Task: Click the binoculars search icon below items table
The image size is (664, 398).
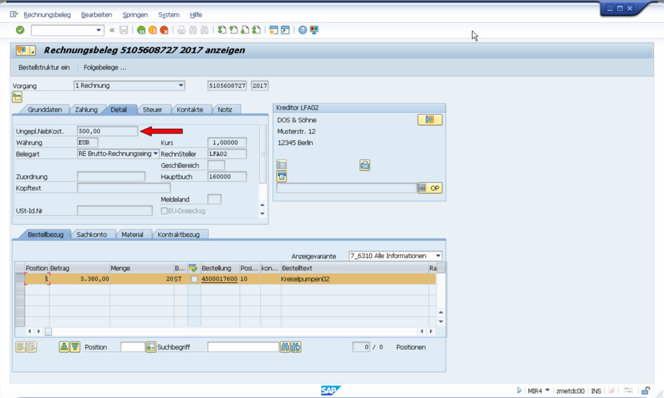Action: 285,347
